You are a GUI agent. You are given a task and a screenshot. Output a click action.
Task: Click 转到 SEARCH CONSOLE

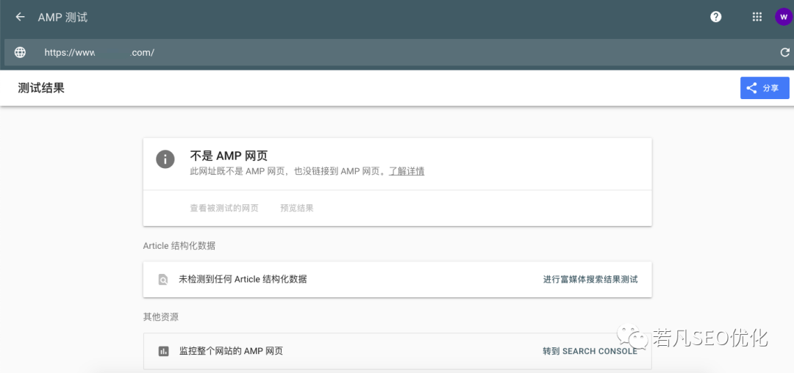590,351
